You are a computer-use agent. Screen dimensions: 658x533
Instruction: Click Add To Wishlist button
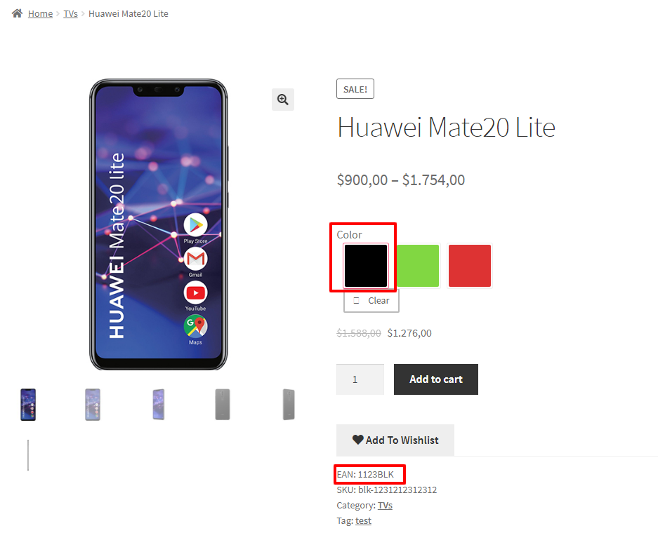pyautogui.click(x=395, y=440)
